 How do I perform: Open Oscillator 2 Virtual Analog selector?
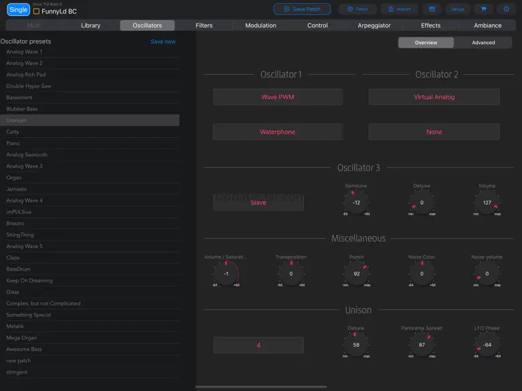coord(434,97)
